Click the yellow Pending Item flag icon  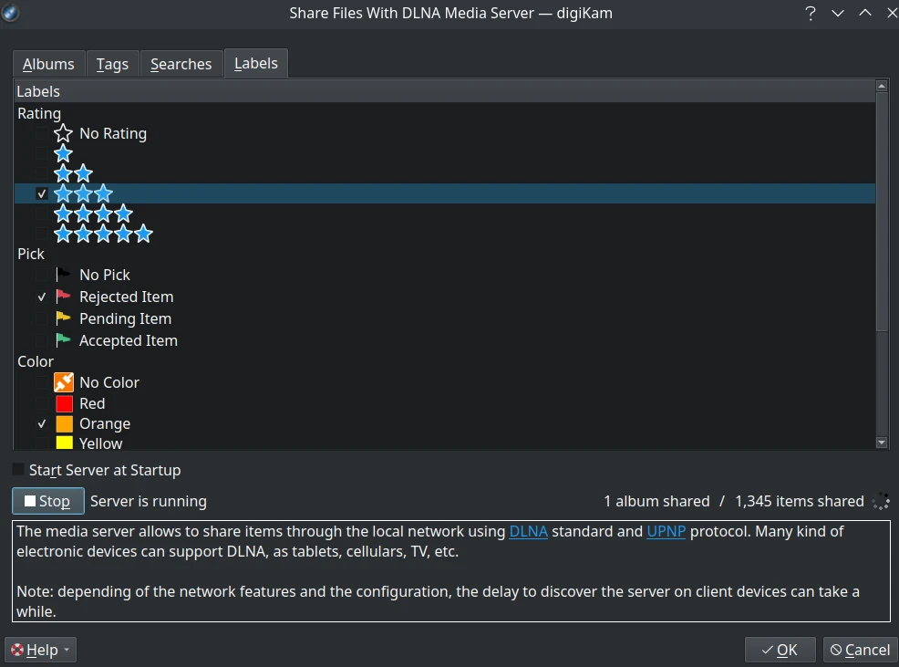pos(63,318)
